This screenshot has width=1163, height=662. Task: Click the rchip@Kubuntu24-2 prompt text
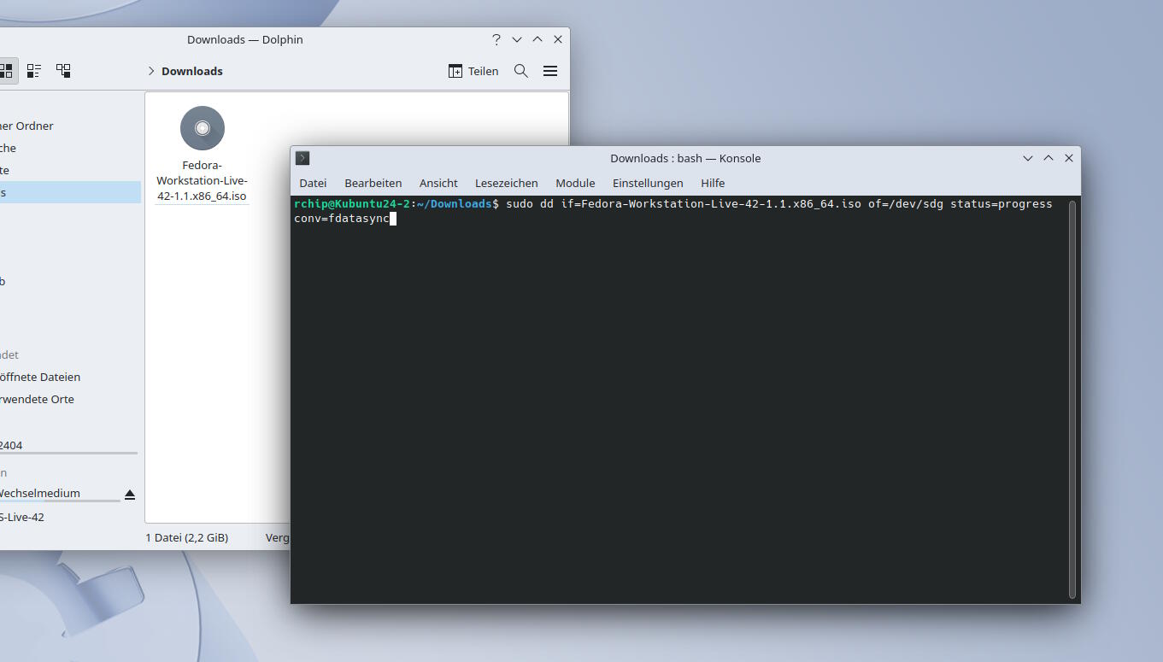[x=352, y=204]
